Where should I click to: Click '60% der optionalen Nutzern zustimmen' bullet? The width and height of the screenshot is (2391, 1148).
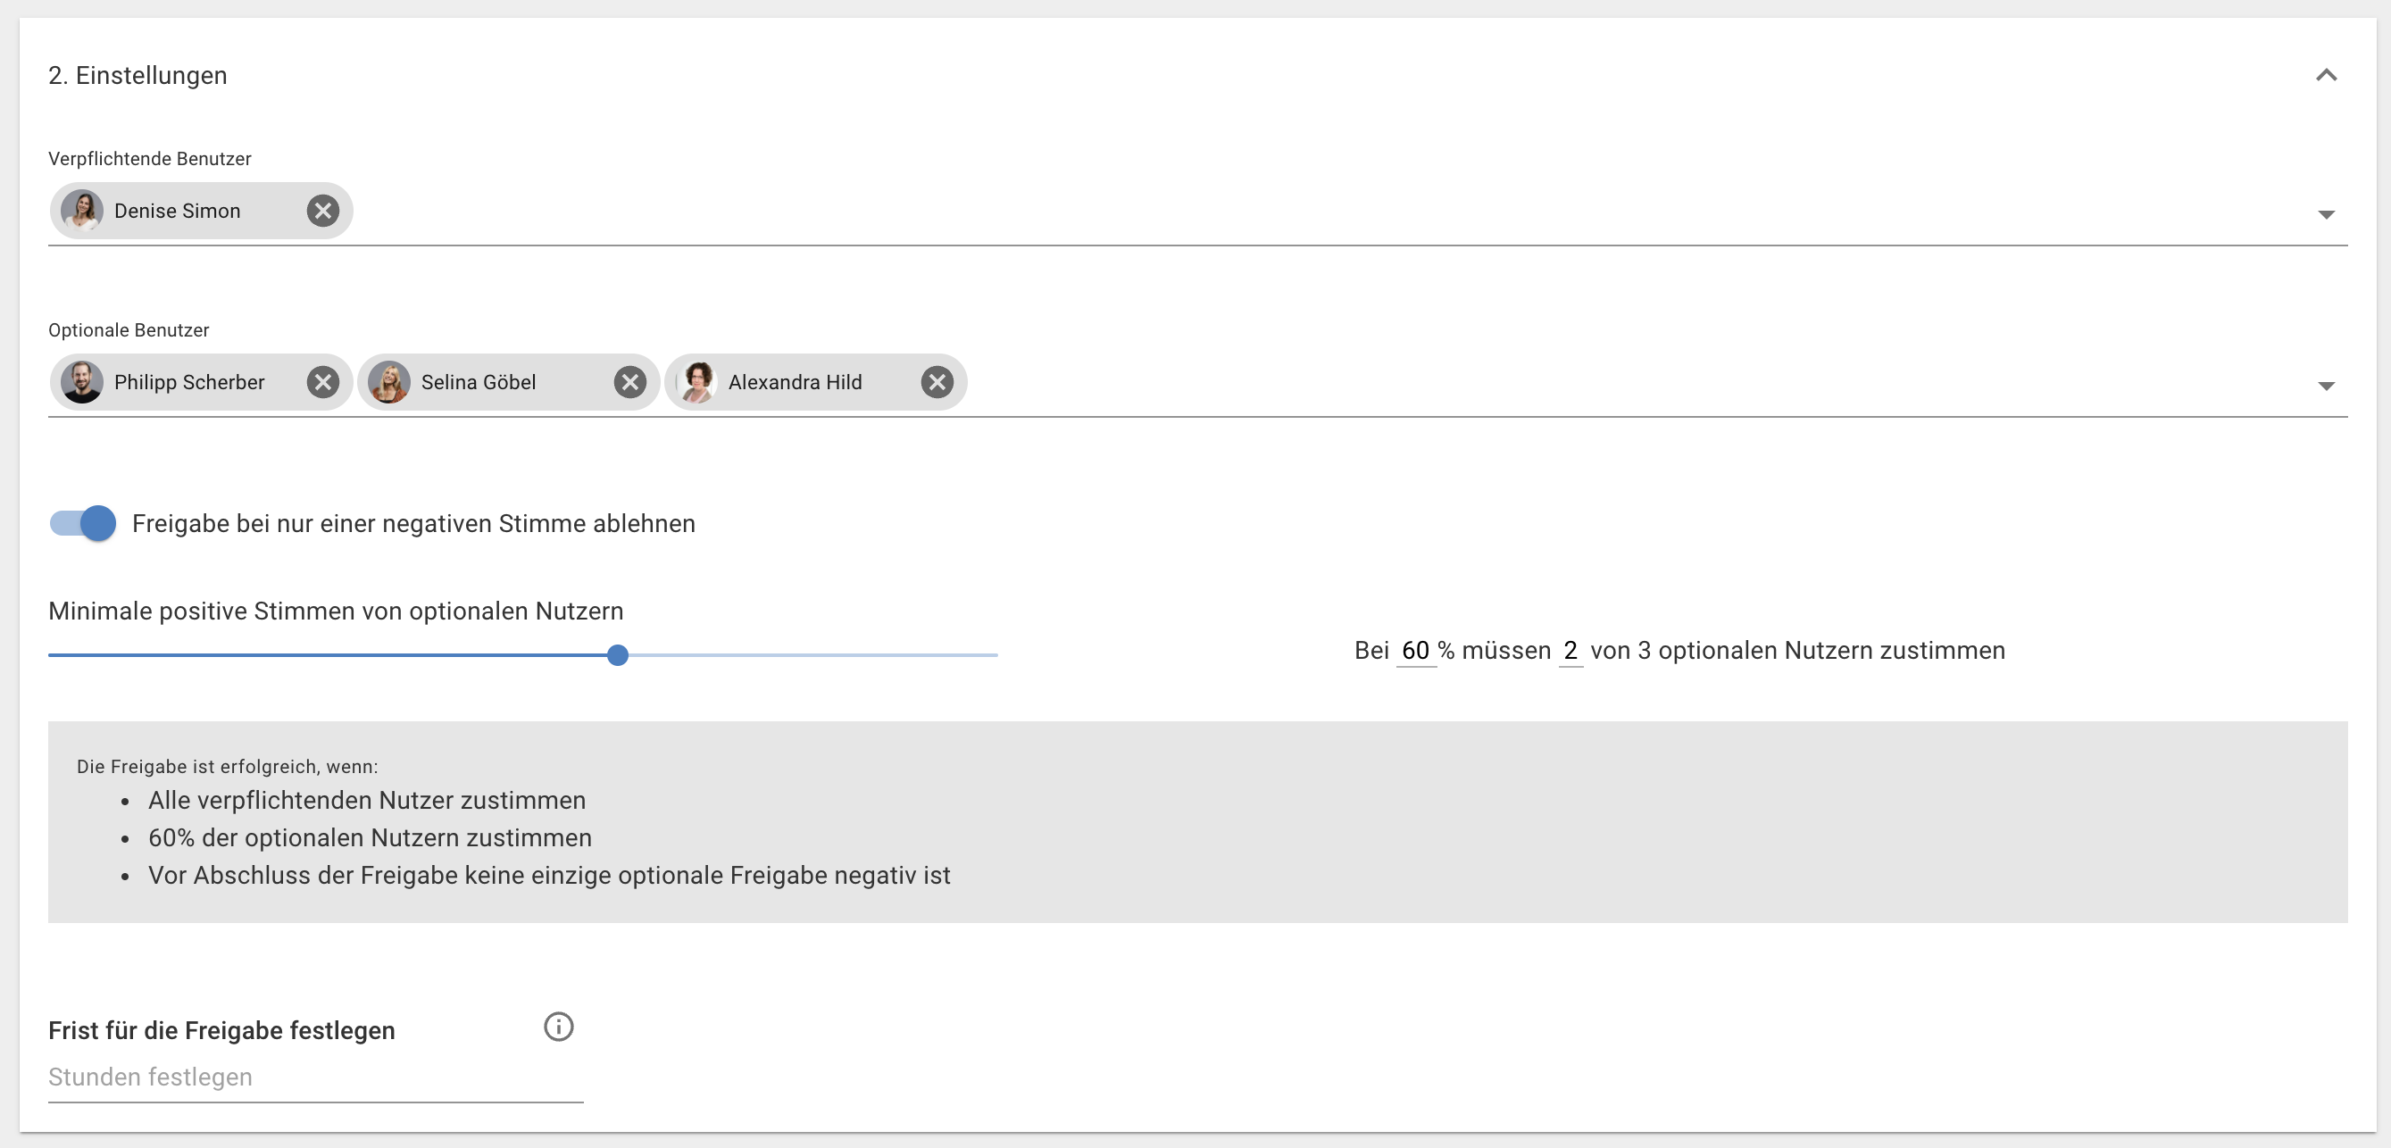tap(370, 838)
